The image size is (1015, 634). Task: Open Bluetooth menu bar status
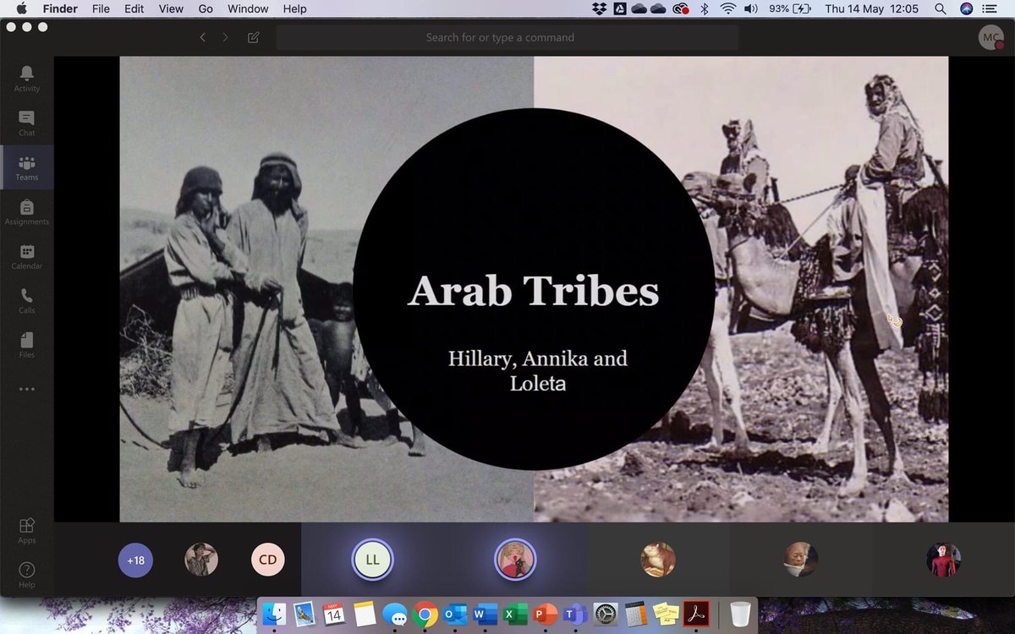click(704, 8)
